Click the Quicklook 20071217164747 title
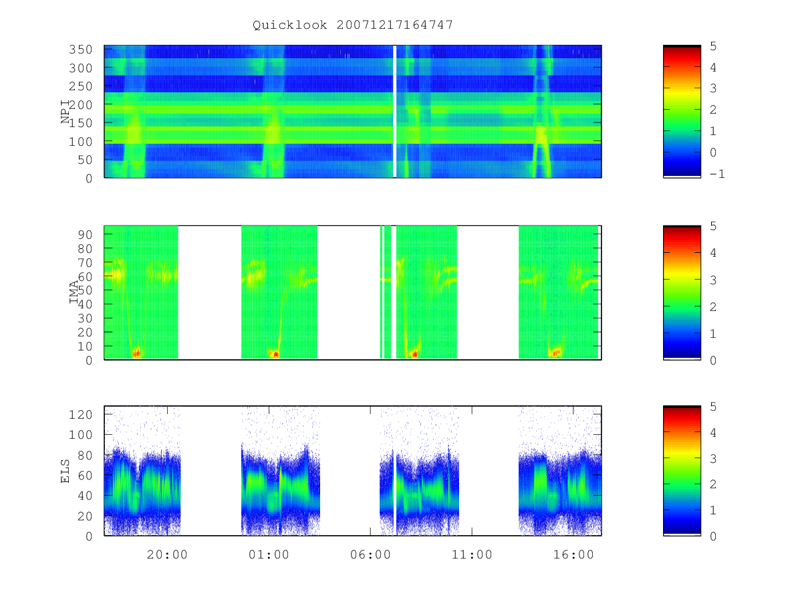Viewport: 802px width, 602px height. tap(353, 25)
